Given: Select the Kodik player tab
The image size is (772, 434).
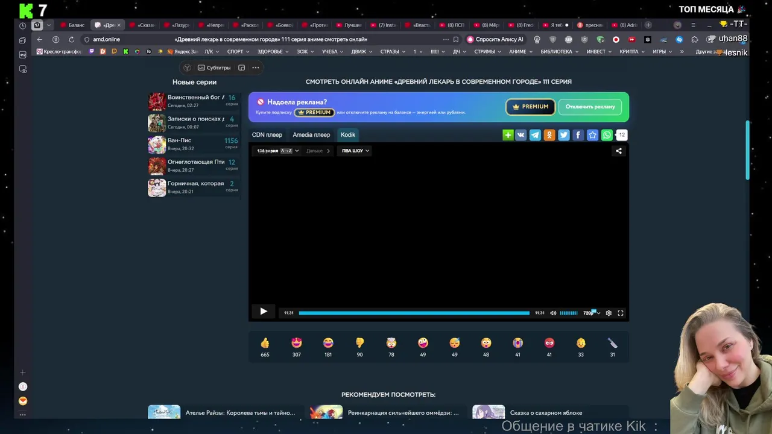Looking at the screenshot, I should pos(348,135).
